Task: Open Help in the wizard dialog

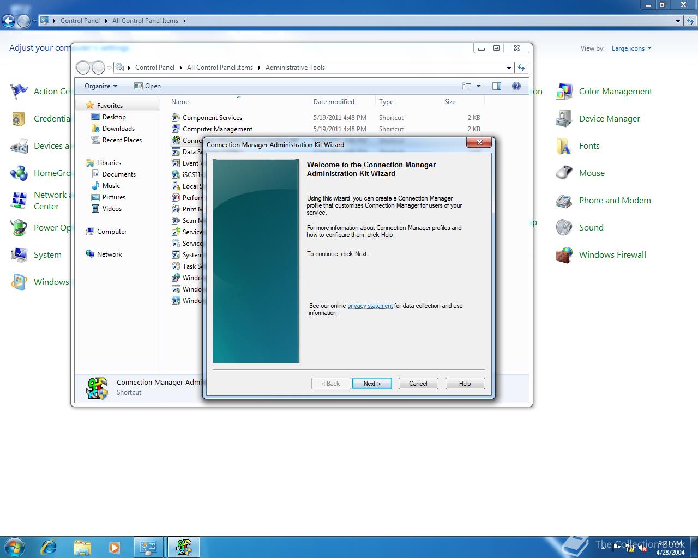Action: coord(465,384)
